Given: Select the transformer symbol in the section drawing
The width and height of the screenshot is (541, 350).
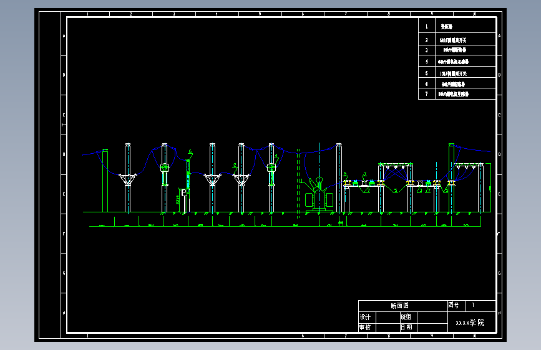Looking at the screenshot, I should (319, 195).
